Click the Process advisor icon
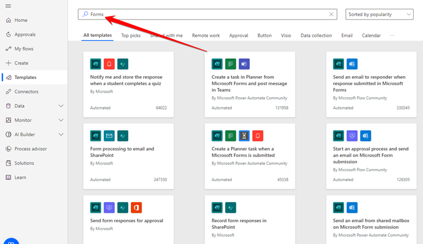The image size is (423, 244). coord(8,149)
